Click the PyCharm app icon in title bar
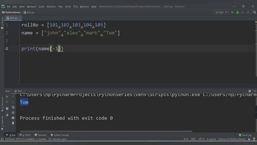Image resolution: width=257 pixels, height=145 pixels. (3, 6)
